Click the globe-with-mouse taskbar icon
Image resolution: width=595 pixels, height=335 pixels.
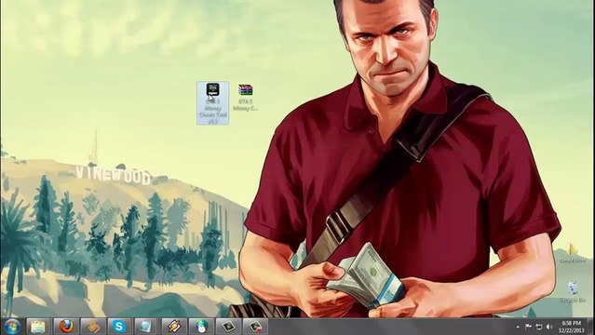pyautogui.click(x=201, y=327)
